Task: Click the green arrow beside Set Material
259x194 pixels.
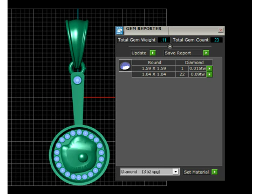Action: point(214,172)
